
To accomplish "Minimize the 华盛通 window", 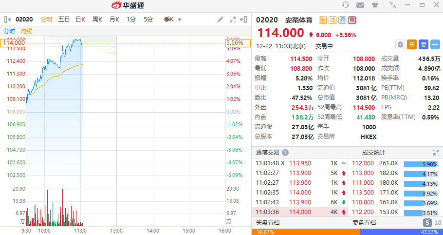I will click(x=407, y=5).
